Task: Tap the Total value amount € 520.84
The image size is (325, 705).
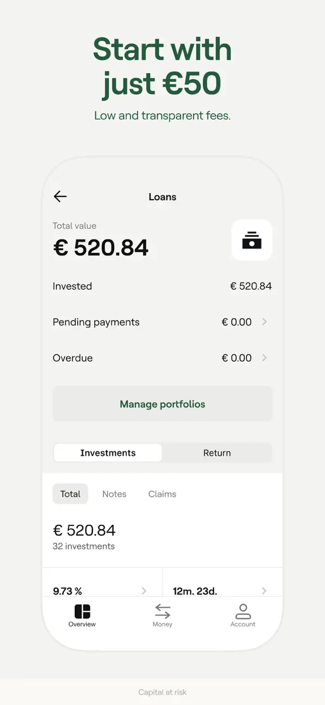Action: 101,248
